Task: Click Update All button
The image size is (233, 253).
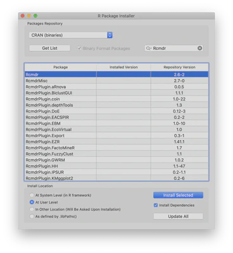Action: [x=178, y=216]
